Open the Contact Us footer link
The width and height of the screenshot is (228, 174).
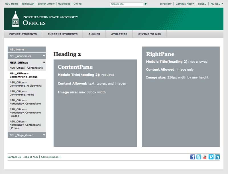pyautogui.click(x=14, y=157)
